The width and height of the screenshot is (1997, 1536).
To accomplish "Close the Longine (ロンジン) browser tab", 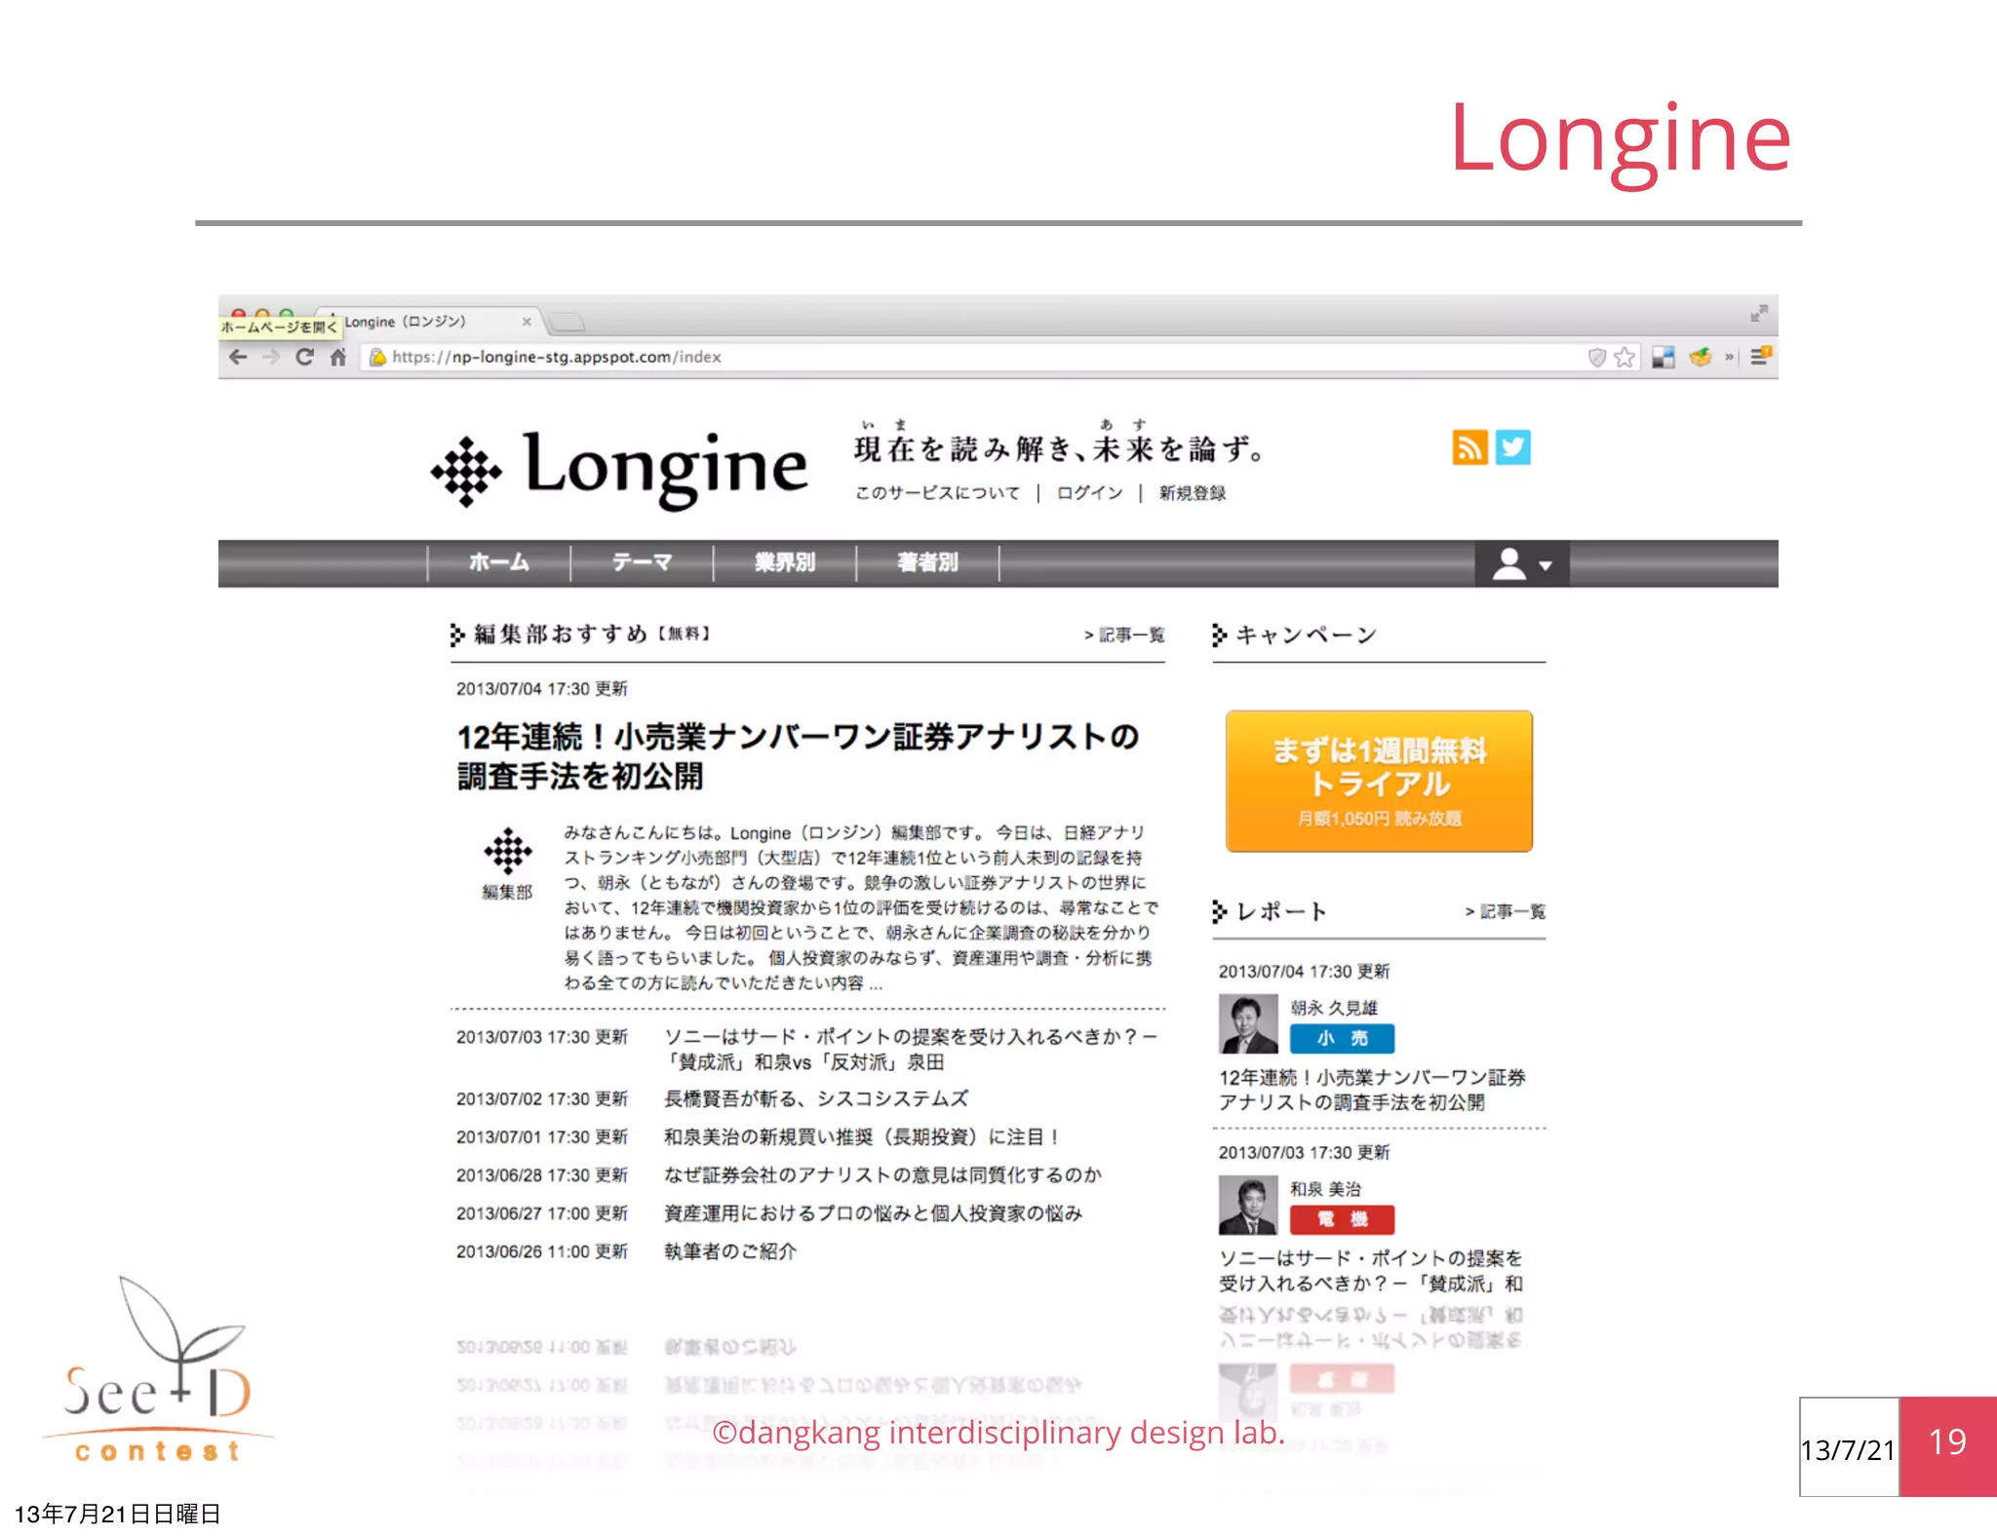I will [527, 321].
